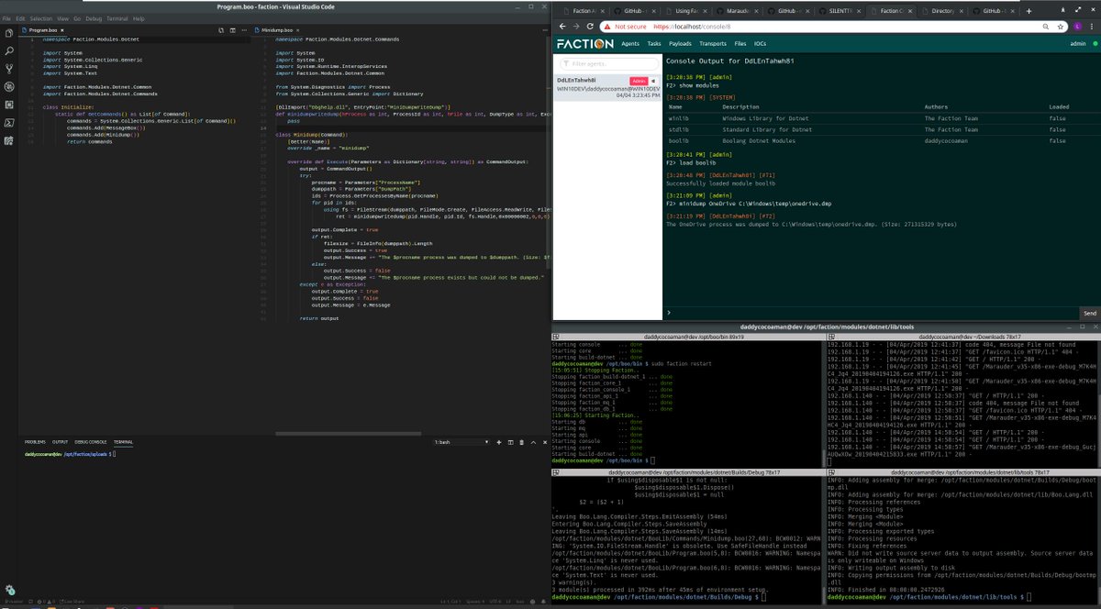Image resolution: width=1101 pixels, height=609 pixels.
Task: Open the Extensions view in VS Code activity bar
Action: pos(9,105)
